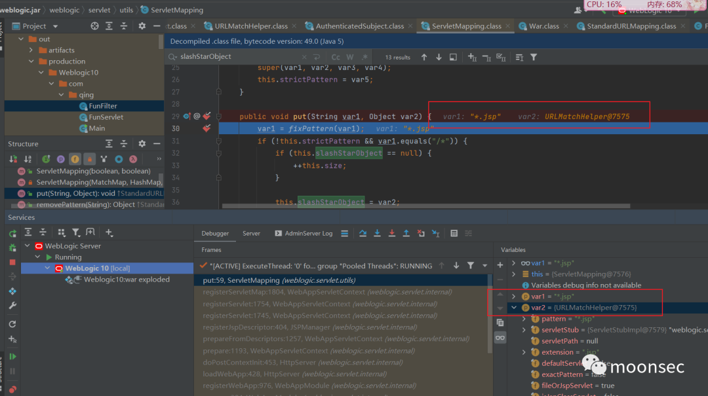Force step into with the red arrow
The image size is (708, 396).
(x=391, y=233)
